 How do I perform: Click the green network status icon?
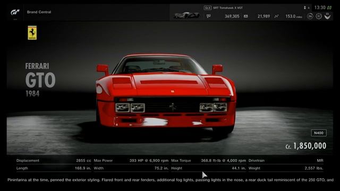[329, 8]
